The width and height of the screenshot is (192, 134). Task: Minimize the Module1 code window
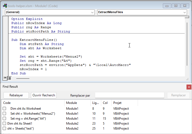(x=167, y=6)
